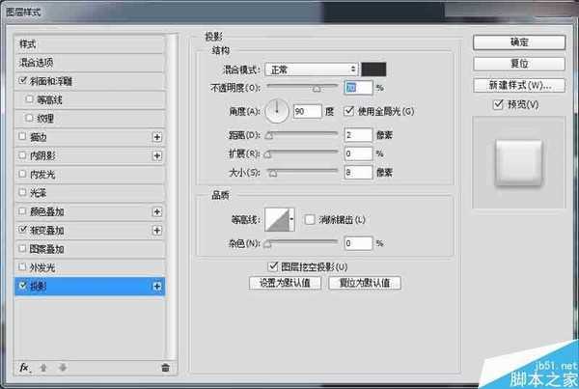Open the shadow color swatch
Image resolution: width=579 pixels, height=389 pixels.
coord(373,69)
